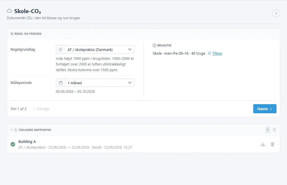Click the clock icon beside Tidligere rapporter

click(16, 130)
